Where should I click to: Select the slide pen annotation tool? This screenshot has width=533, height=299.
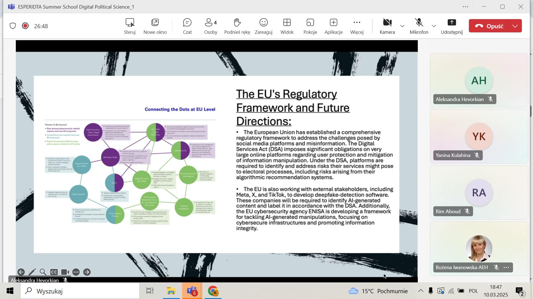pyautogui.click(x=32, y=272)
